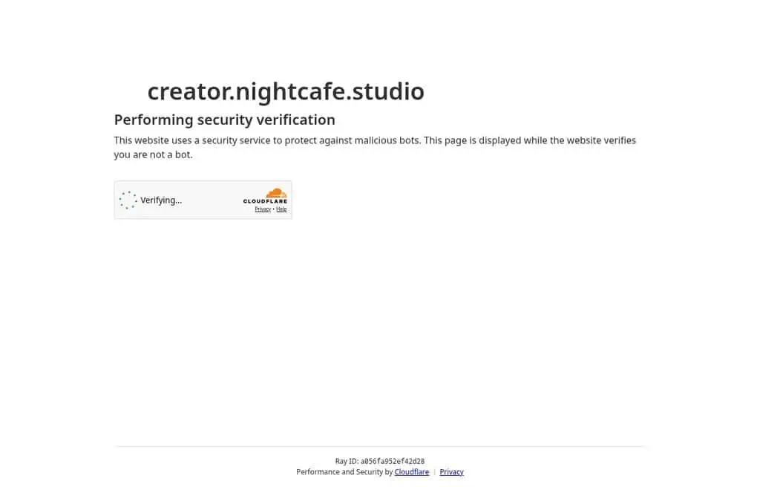Open the Cloudflare link in the footer

[x=411, y=472]
